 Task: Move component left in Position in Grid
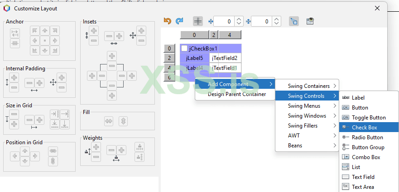(15, 156)
